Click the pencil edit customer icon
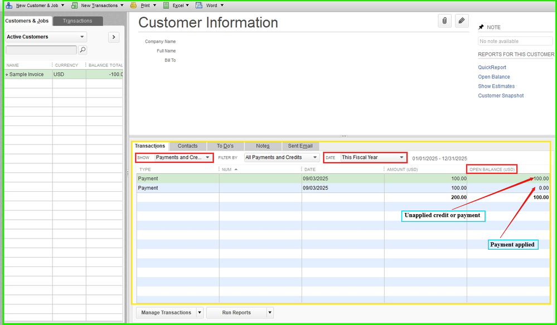The width and height of the screenshot is (557, 325). (x=461, y=21)
